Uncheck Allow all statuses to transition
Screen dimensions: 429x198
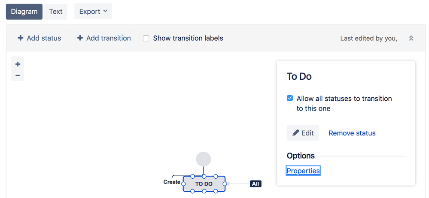290,98
